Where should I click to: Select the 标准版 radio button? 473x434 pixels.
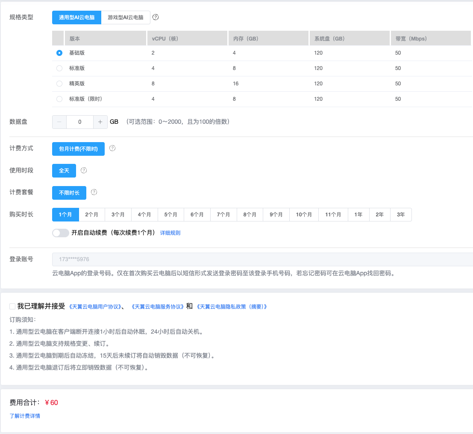pos(59,68)
